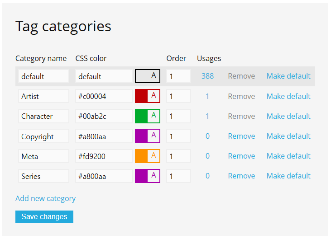Open the Copyright row usages count

point(207,136)
